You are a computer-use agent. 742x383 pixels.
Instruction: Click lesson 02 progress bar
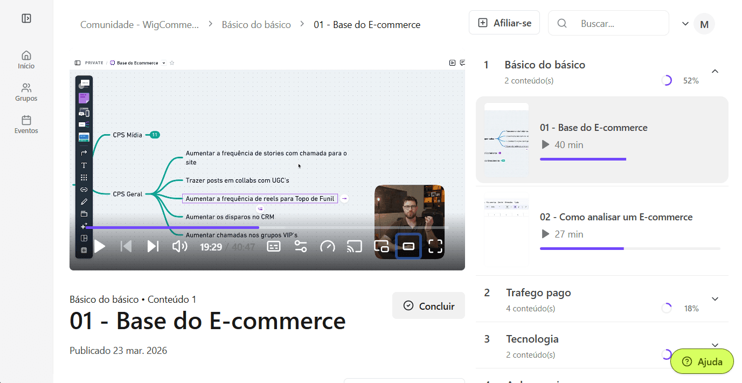point(630,248)
